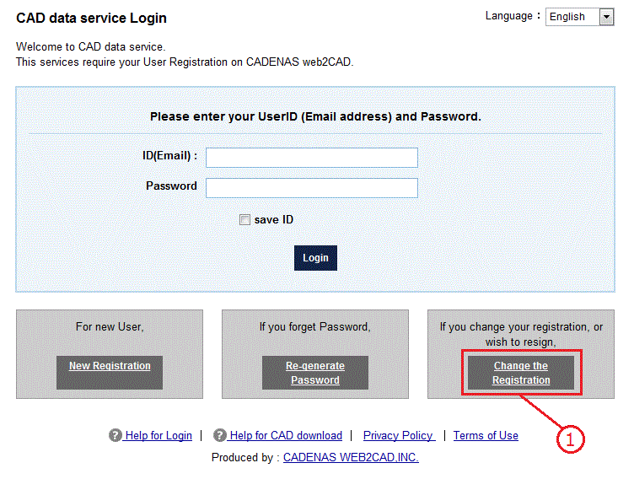Open the Terms of Use link
Image resolution: width=634 pixels, height=479 pixels.
click(x=486, y=436)
